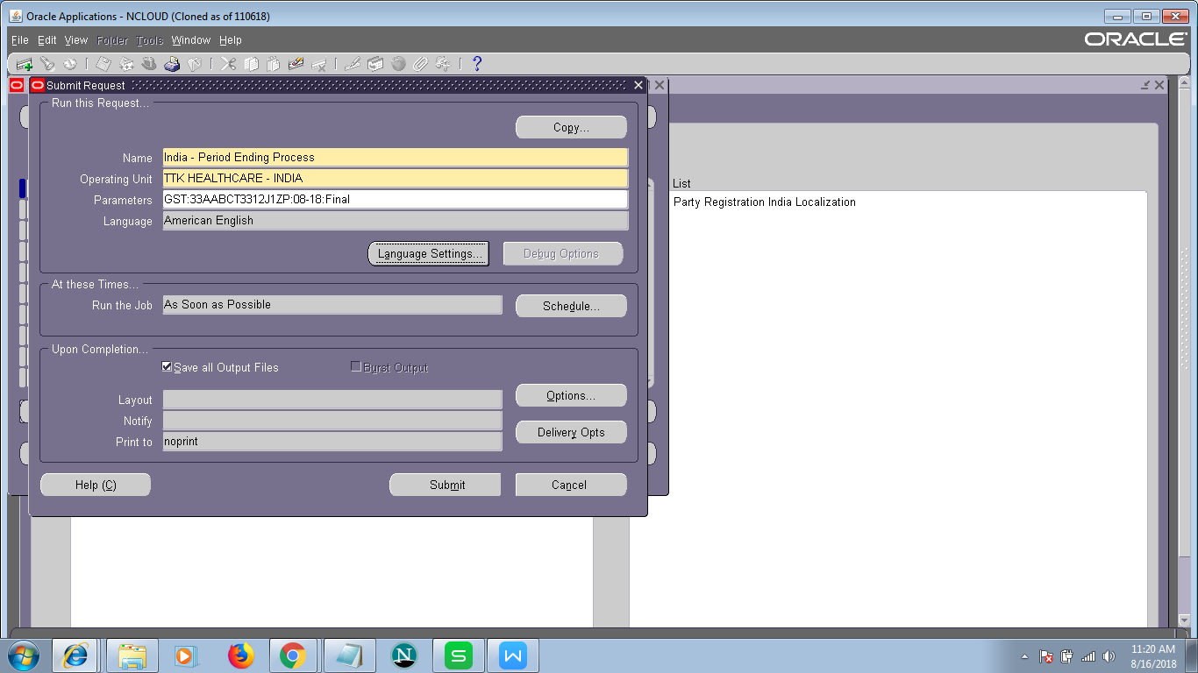Toggle the Burst Output checkbox

click(356, 367)
